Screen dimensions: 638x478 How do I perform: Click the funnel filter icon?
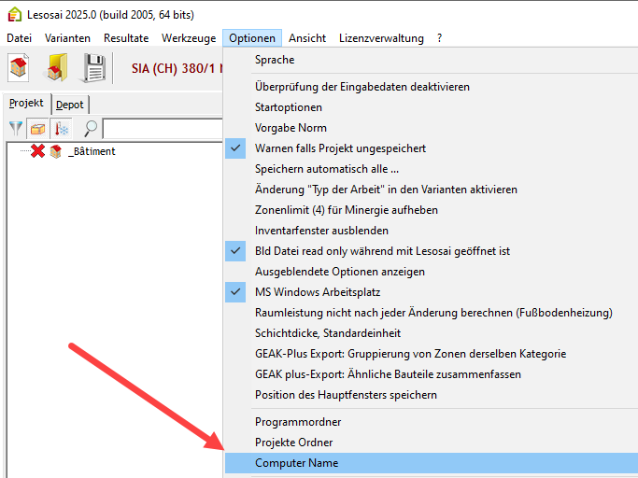coord(17,129)
